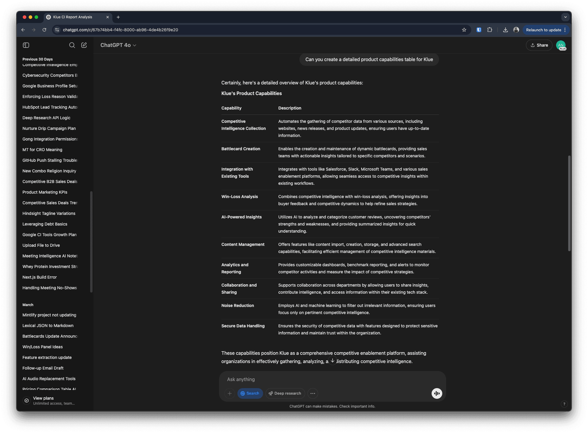The image size is (588, 433).
Task: Open HubSpot Lead Tracking chat
Action: pos(50,107)
